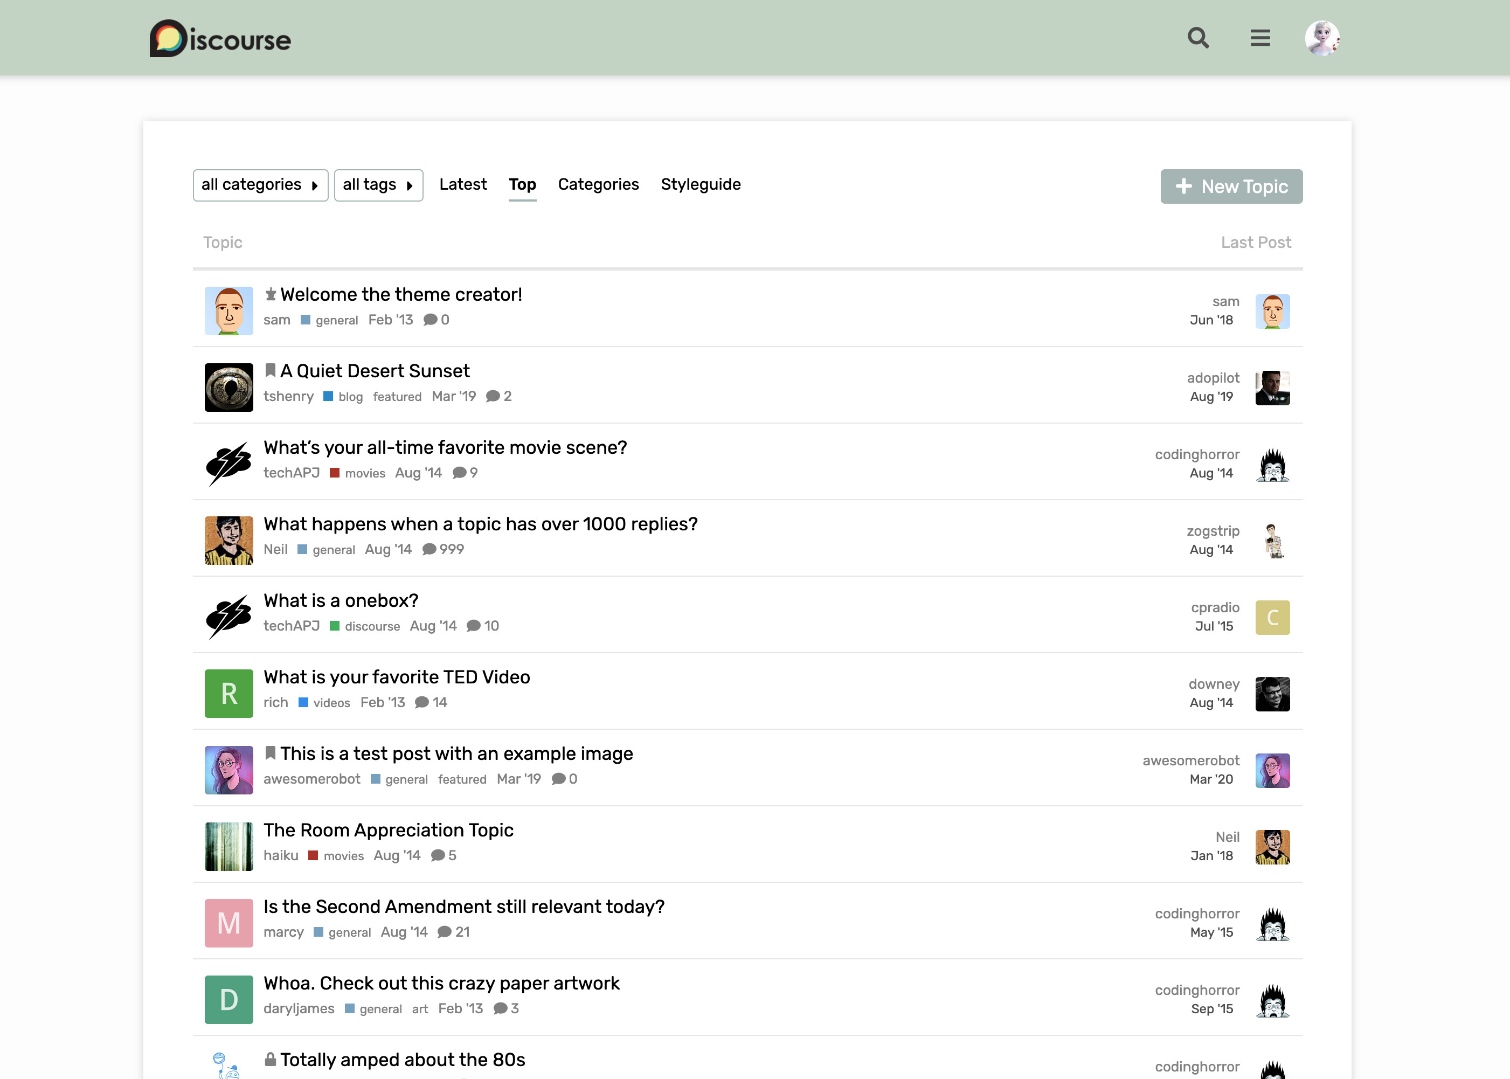
Task: Click the user profile avatar in header
Action: click(x=1321, y=38)
